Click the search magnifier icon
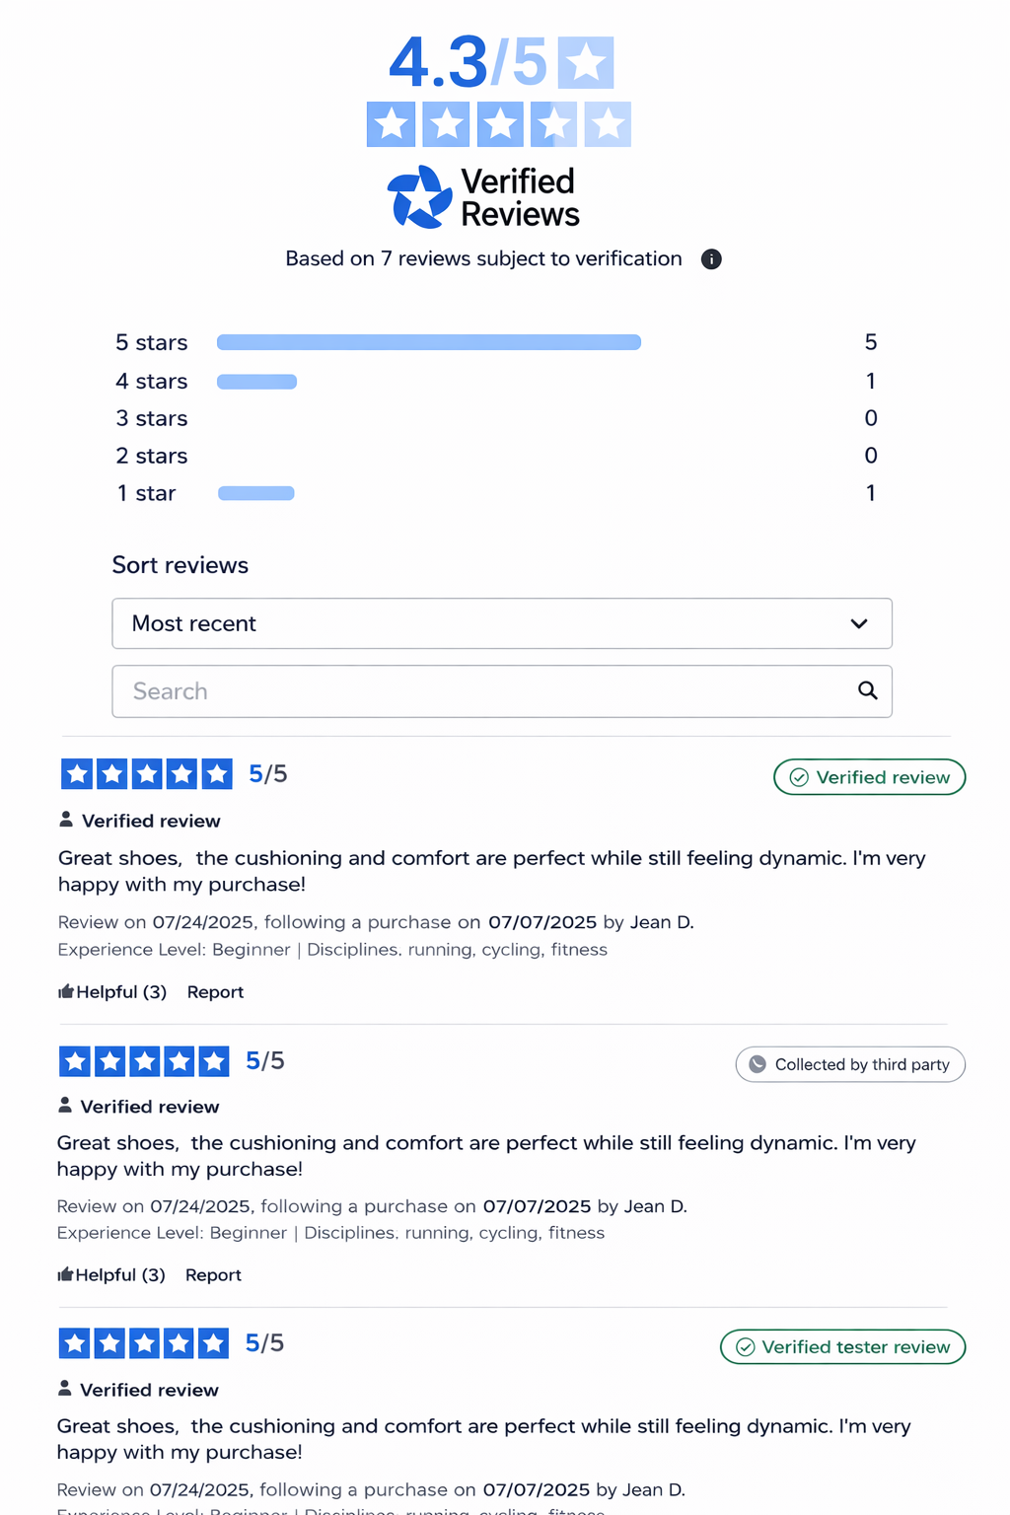 [x=868, y=690]
